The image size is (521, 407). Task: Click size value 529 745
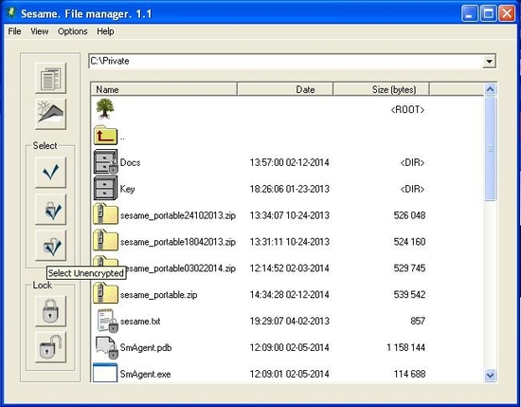[409, 268]
